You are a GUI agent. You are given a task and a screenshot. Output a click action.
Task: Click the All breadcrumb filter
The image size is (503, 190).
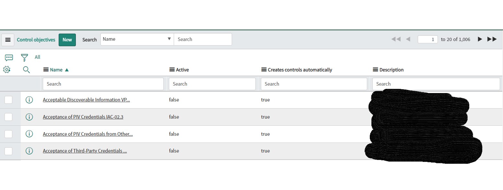[x=37, y=57]
